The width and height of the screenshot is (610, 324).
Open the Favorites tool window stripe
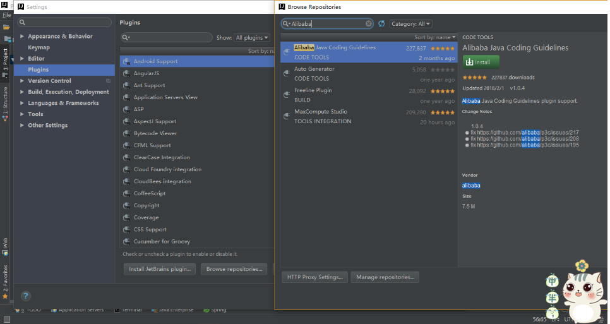6,282
